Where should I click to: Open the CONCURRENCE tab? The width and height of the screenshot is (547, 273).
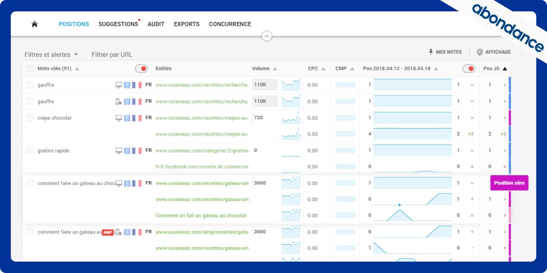pyautogui.click(x=230, y=24)
